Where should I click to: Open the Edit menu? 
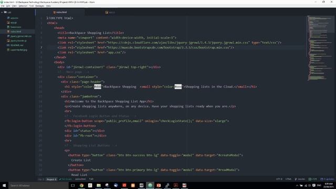(x=8, y=6)
